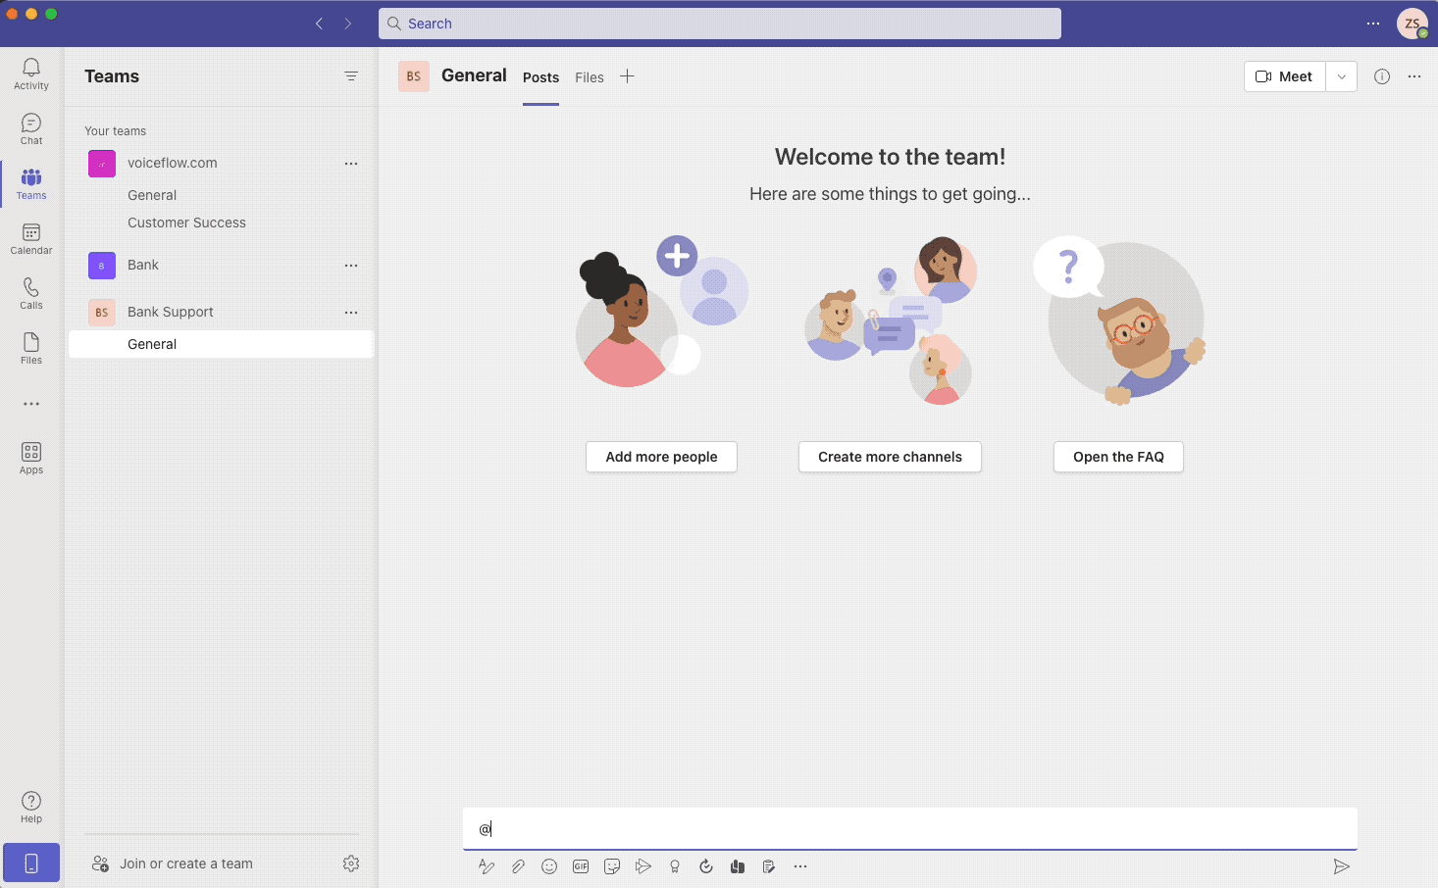Click the Stream share arrow icon

(x=643, y=866)
